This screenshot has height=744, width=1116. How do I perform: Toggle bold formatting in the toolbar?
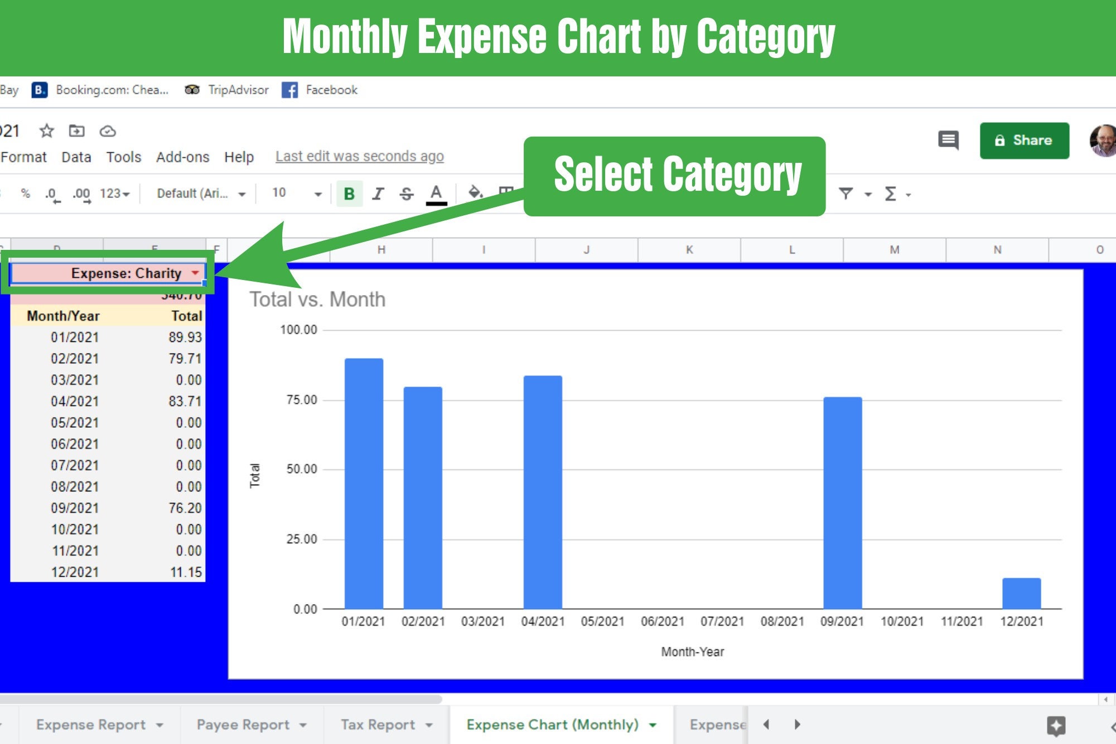(x=349, y=194)
